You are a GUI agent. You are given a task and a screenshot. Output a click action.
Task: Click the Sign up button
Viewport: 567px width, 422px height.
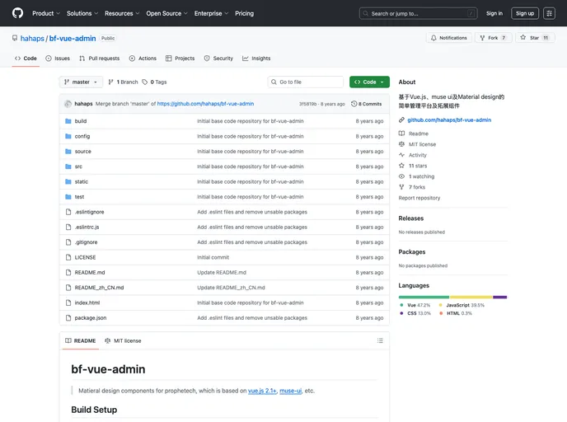525,13
